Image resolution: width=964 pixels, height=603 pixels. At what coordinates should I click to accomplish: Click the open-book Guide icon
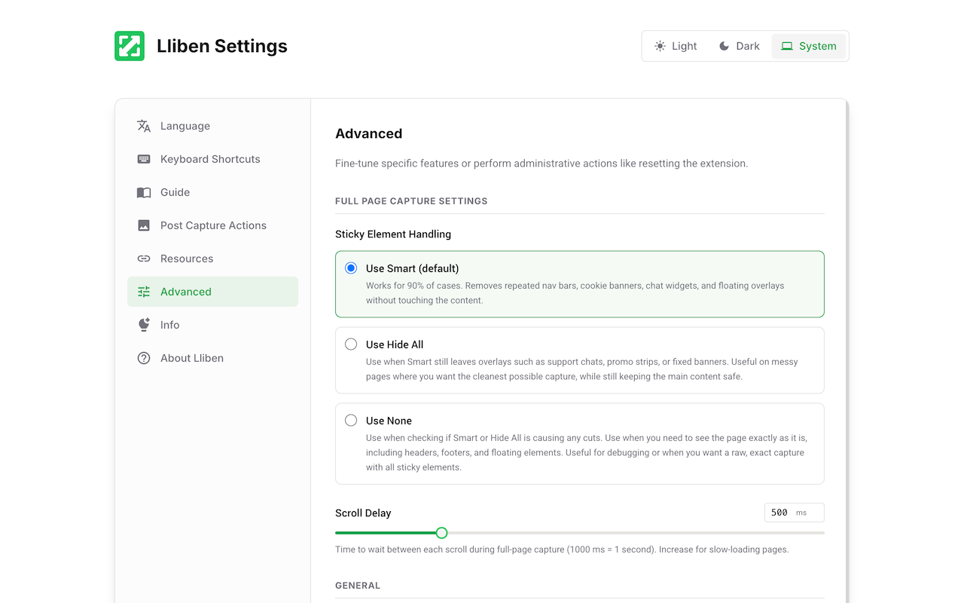(x=144, y=192)
